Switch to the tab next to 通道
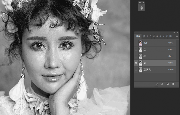Screen dimensions: 180x115 click(144, 36)
